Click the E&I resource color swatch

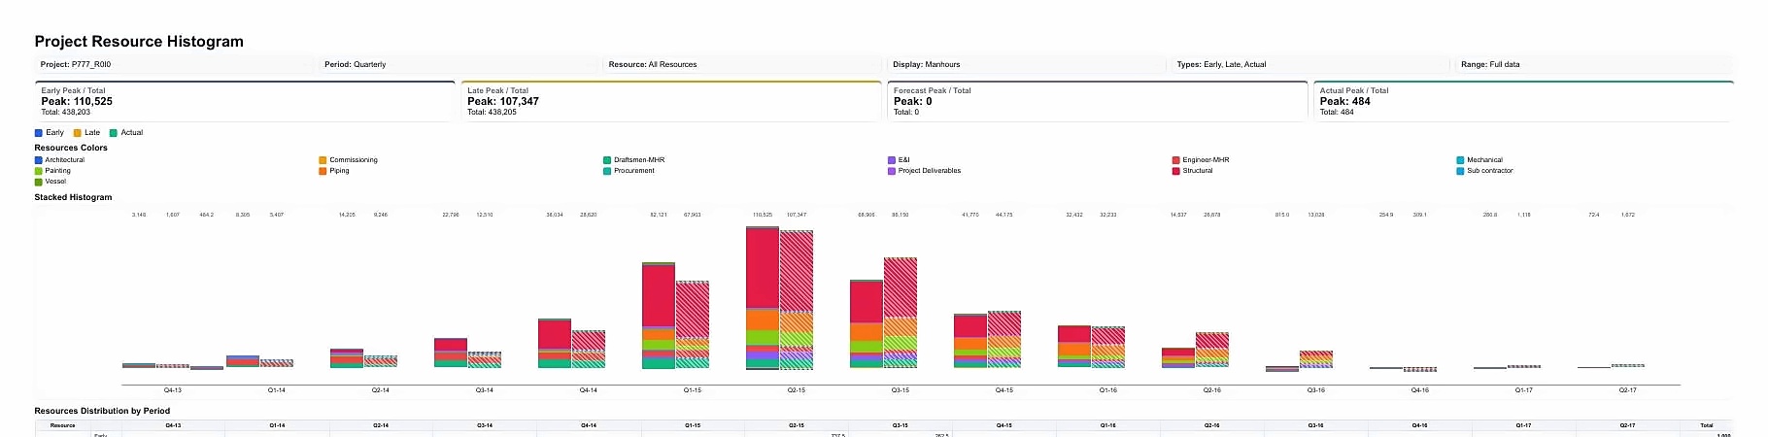pos(892,160)
